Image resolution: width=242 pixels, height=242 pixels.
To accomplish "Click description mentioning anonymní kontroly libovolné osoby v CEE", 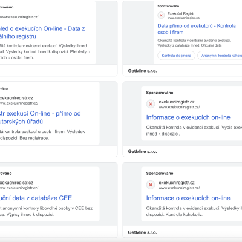I will tap(46, 211).
